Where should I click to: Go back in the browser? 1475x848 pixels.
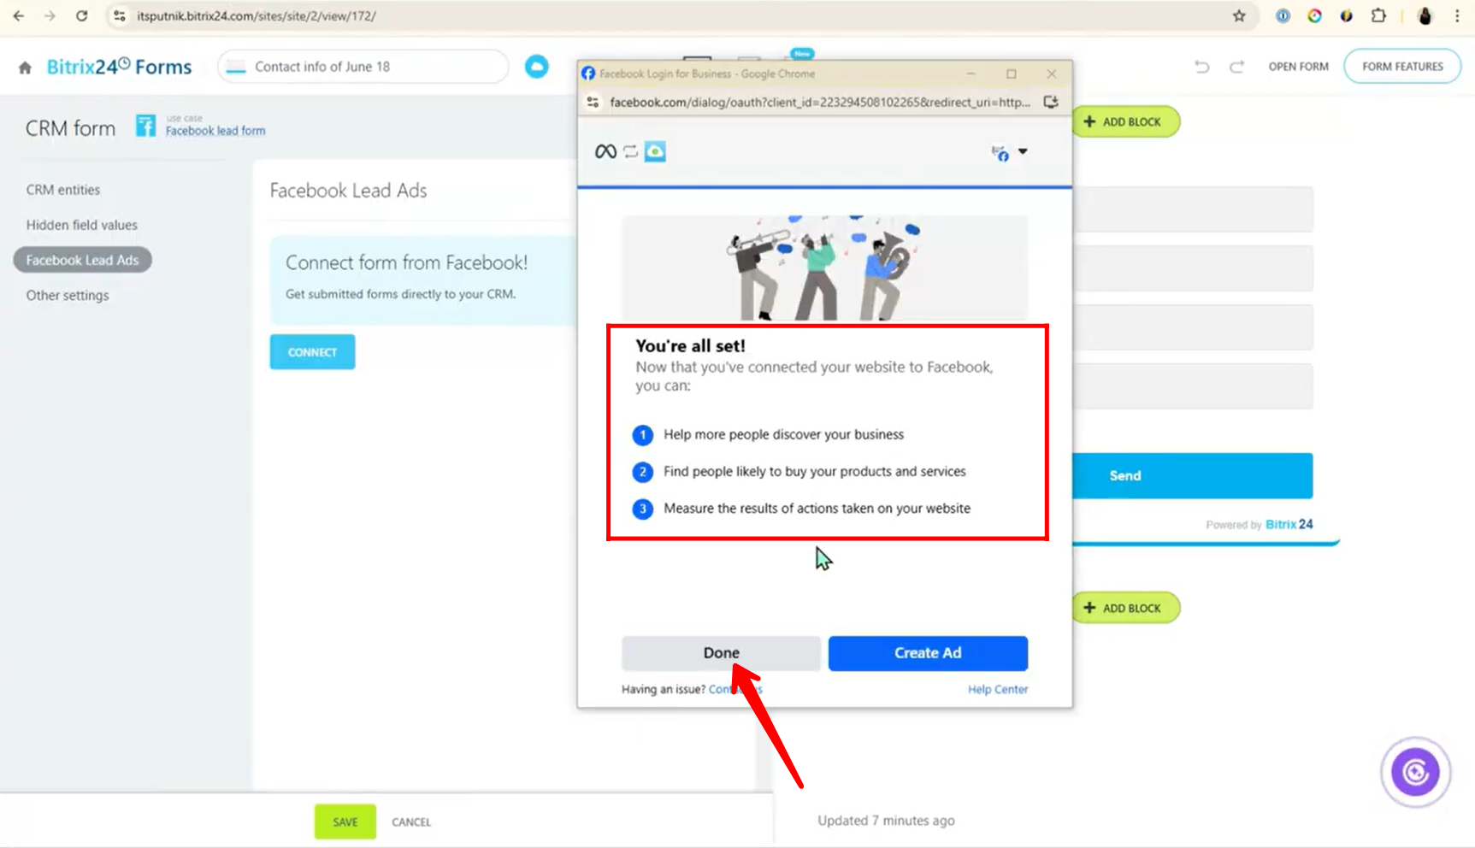coord(19,16)
